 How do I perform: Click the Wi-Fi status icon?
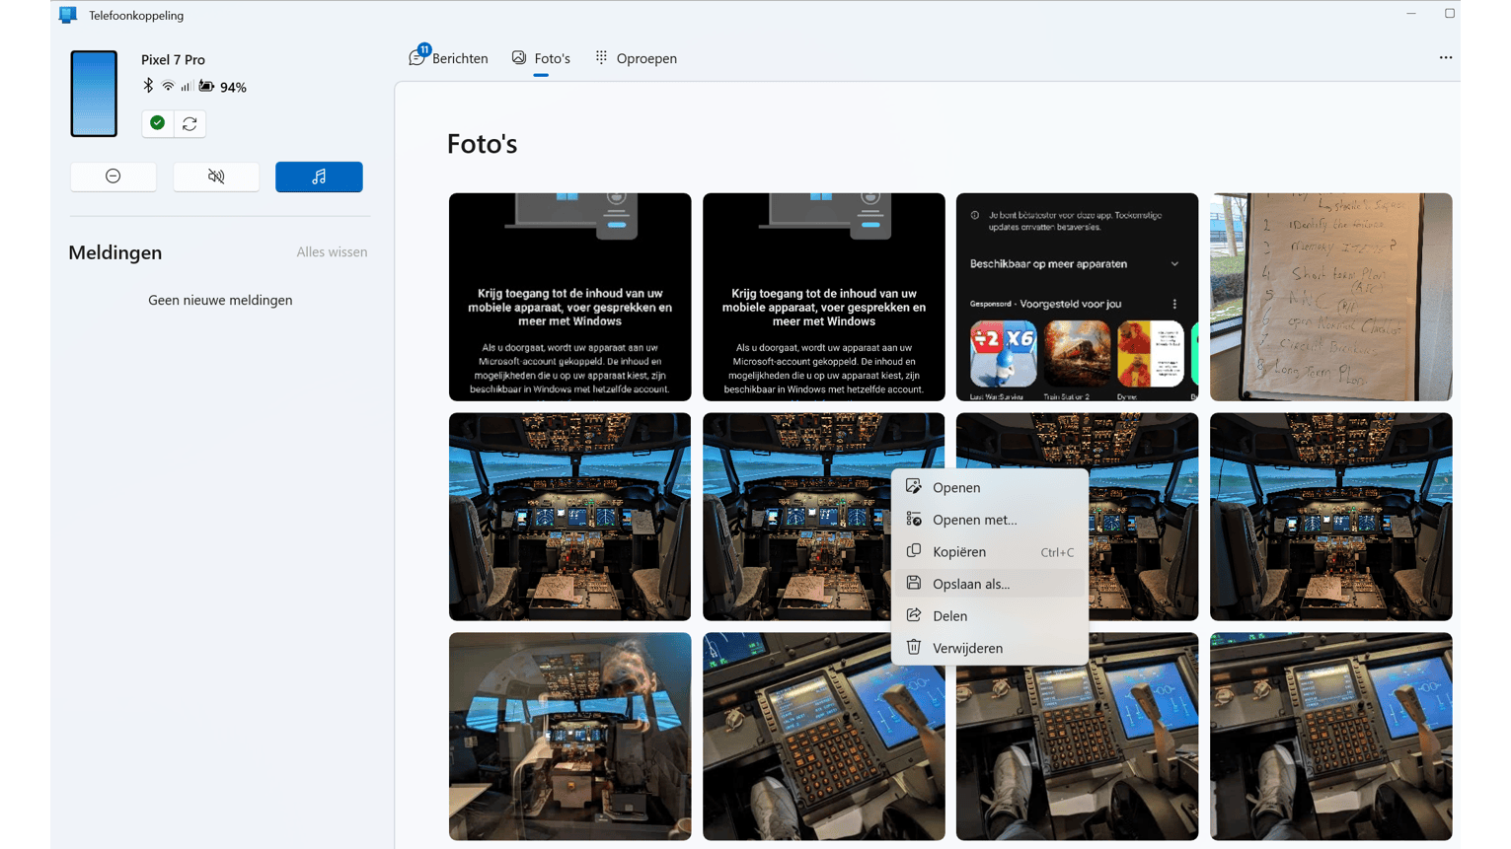click(x=168, y=87)
